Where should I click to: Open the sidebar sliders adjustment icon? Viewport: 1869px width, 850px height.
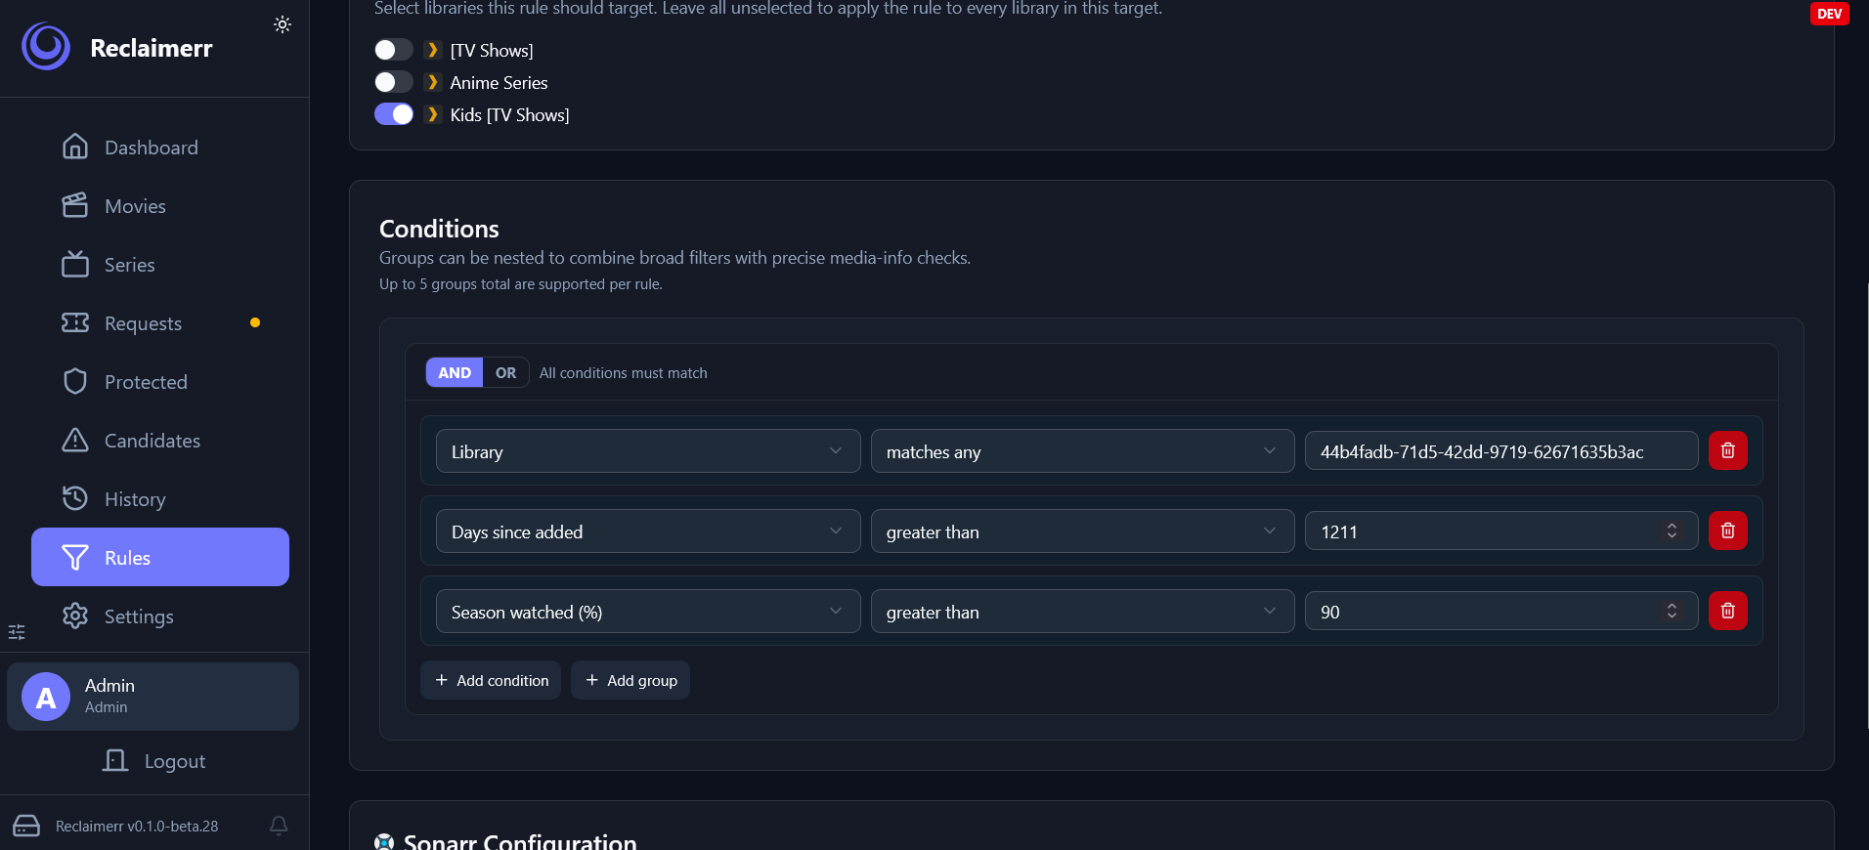pyautogui.click(x=17, y=632)
